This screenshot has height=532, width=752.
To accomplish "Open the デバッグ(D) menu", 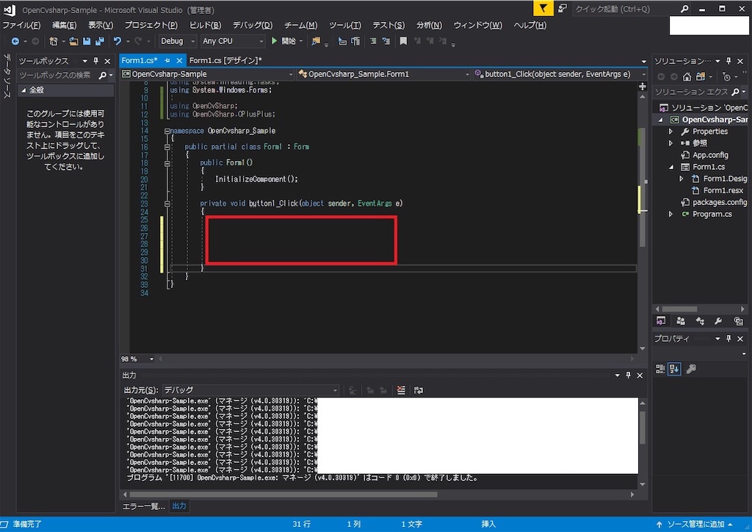I will click(x=253, y=26).
